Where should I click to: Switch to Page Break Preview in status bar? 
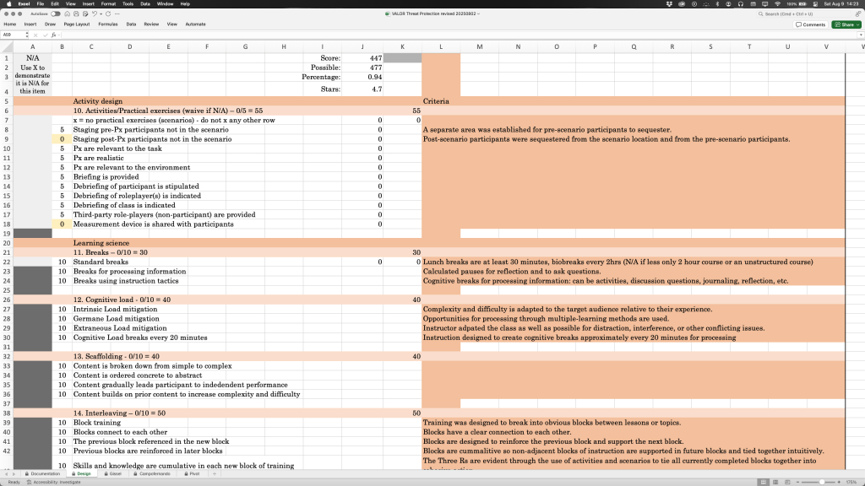[x=787, y=482]
